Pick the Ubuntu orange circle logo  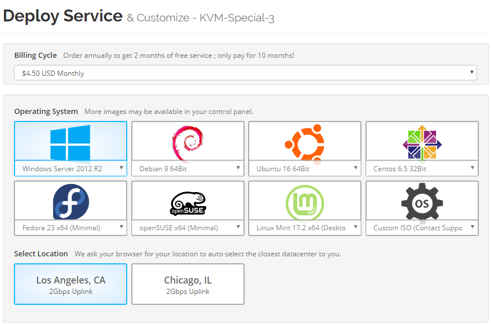coord(304,142)
